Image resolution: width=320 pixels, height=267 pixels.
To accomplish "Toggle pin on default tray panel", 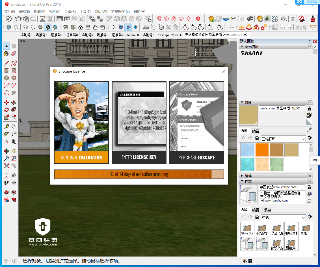I will click(310, 41).
